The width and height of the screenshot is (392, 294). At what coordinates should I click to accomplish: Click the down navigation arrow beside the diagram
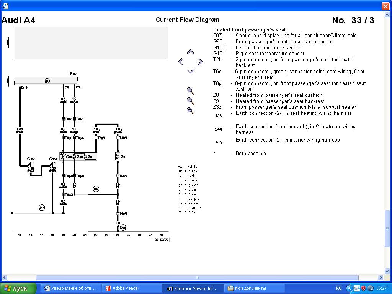point(191,72)
